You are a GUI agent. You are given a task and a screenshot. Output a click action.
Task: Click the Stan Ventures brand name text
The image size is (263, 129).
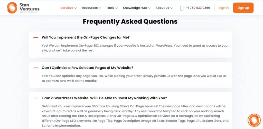tap(30, 7)
